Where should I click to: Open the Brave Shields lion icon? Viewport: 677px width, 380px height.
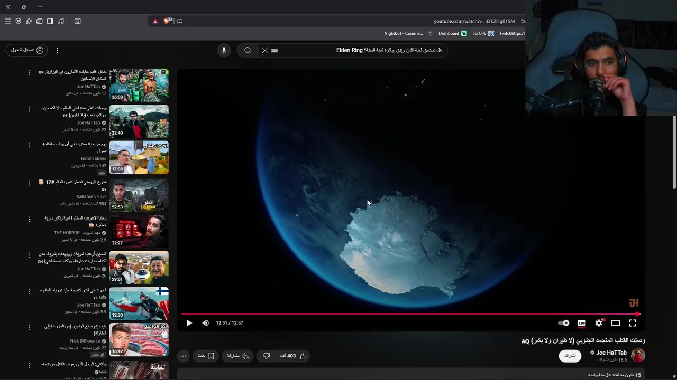point(167,21)
